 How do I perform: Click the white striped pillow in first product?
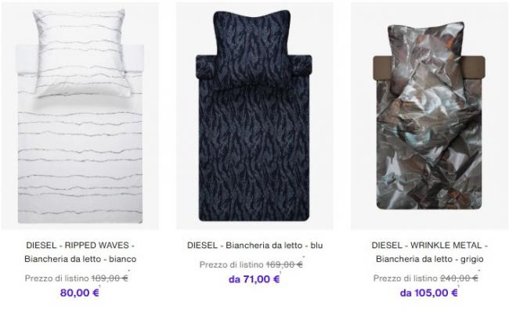click(81, 52)
